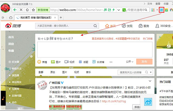This screenshot has width=173, height=111.
Task: Click the 微博 logo
Action: point(13,26)
